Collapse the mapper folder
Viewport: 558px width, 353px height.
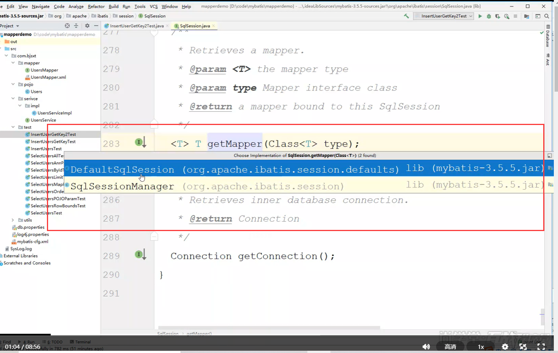click(13, 63)
